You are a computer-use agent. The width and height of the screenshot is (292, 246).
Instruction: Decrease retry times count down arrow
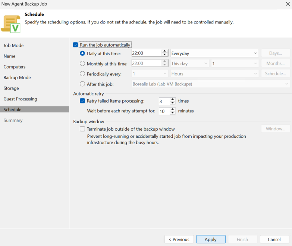[173, 103]
